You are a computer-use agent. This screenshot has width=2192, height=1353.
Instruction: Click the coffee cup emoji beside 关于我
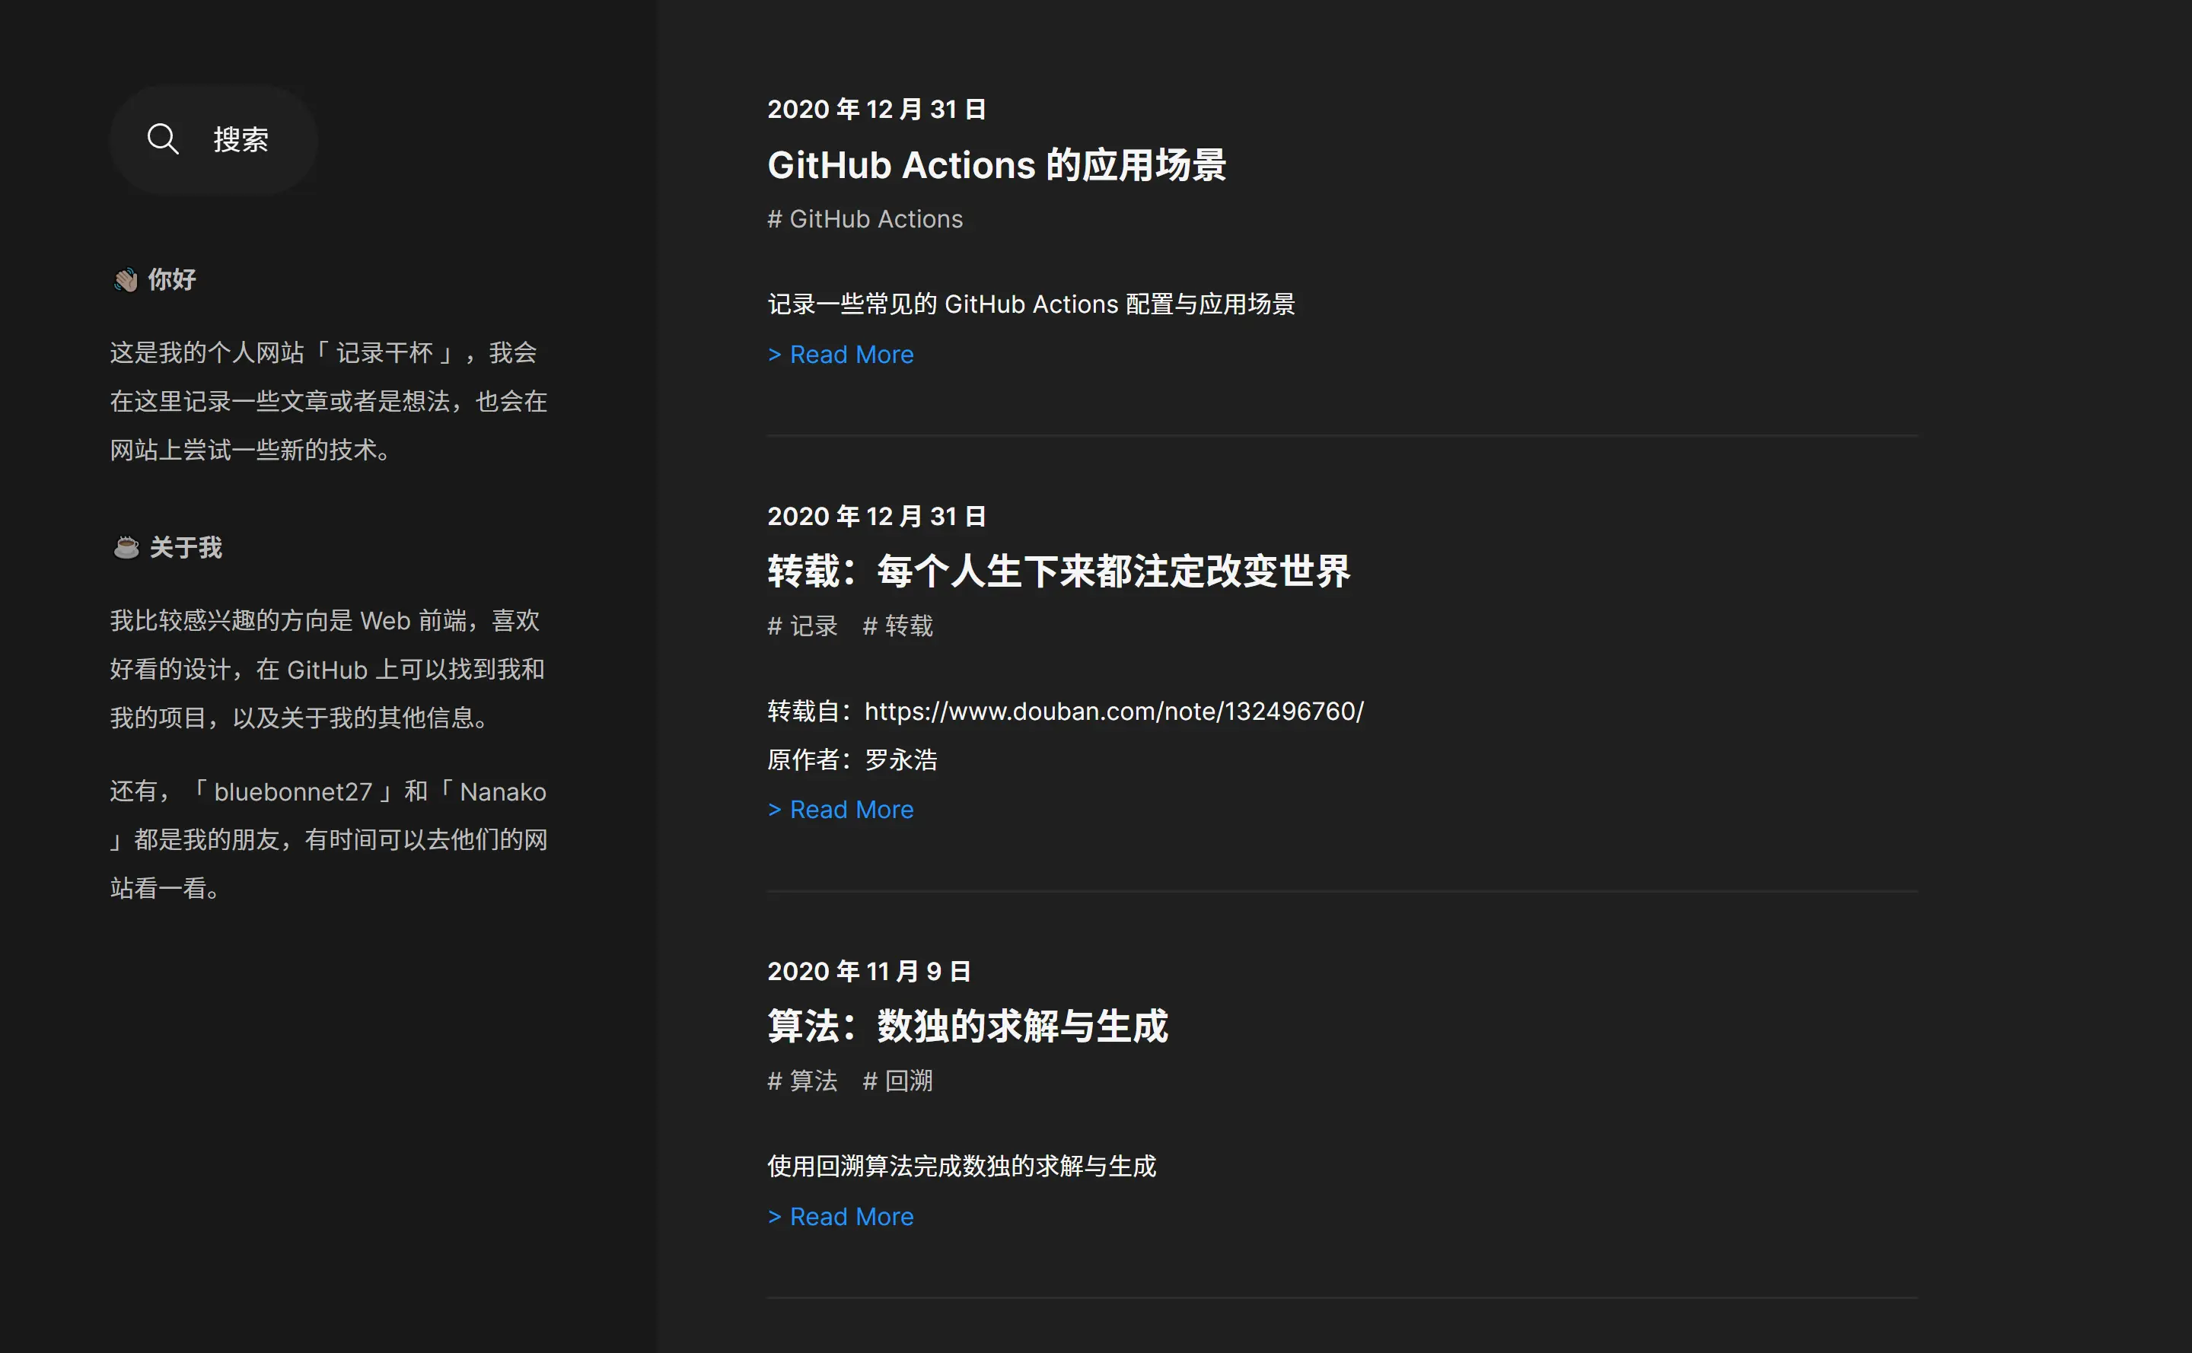tap(126, 546)
